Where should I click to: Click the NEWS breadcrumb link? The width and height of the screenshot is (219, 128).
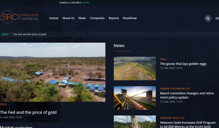[x=5, y=34]
